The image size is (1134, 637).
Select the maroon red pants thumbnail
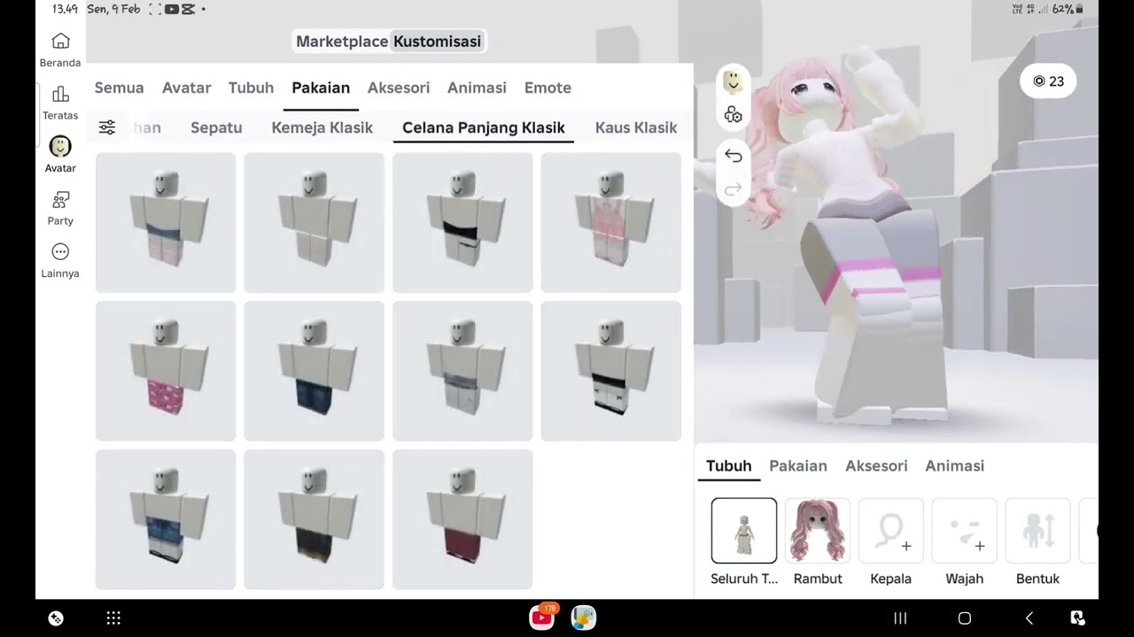click(x=462, y=519)
